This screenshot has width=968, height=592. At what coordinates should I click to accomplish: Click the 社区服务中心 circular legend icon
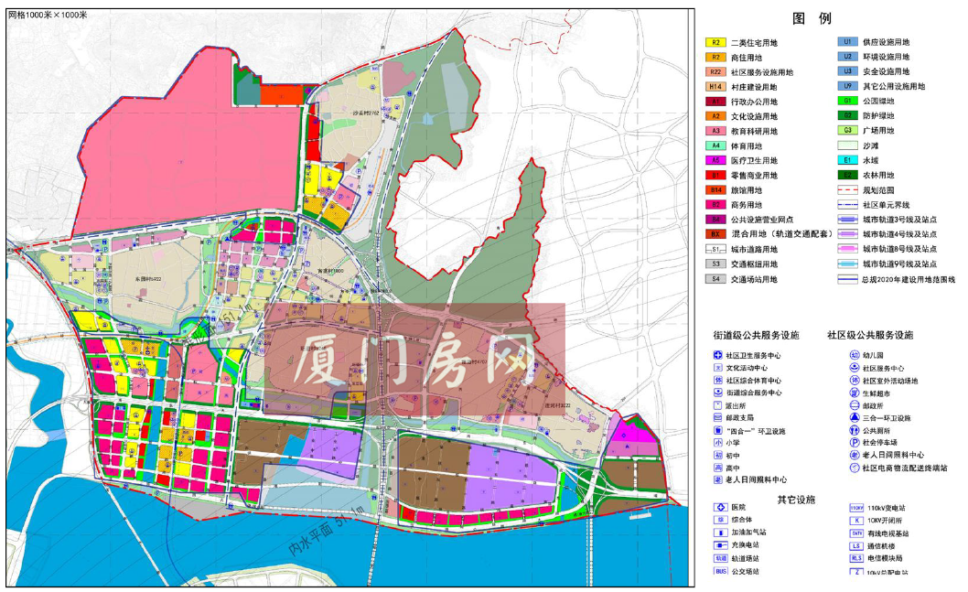855,368
